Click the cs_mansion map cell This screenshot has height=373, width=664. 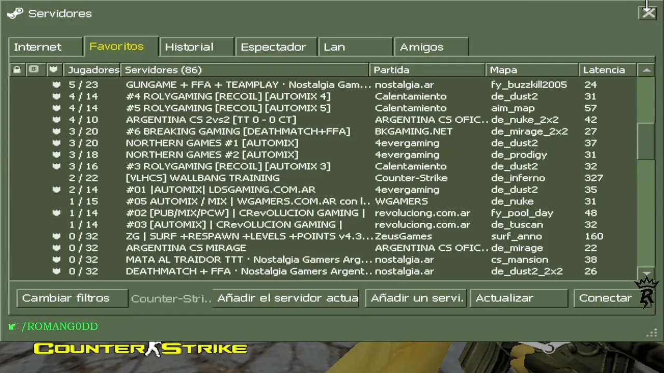(519, 260)
